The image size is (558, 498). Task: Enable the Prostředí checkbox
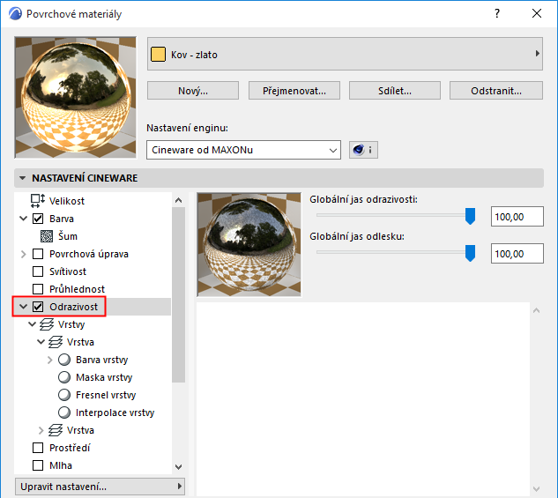38,448
